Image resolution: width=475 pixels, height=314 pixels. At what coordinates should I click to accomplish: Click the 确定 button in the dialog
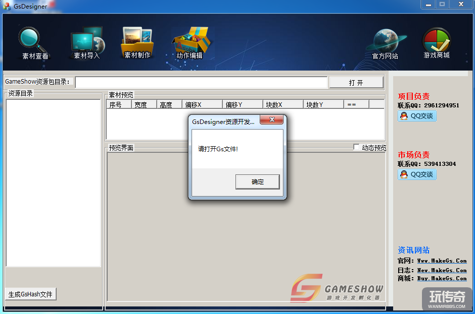tap(258, 182)
